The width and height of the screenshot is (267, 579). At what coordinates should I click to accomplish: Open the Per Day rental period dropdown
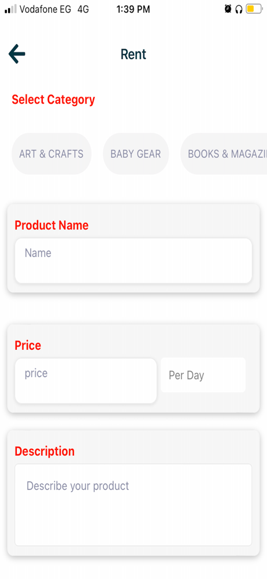pyautogui.click(x=203, y=375)
